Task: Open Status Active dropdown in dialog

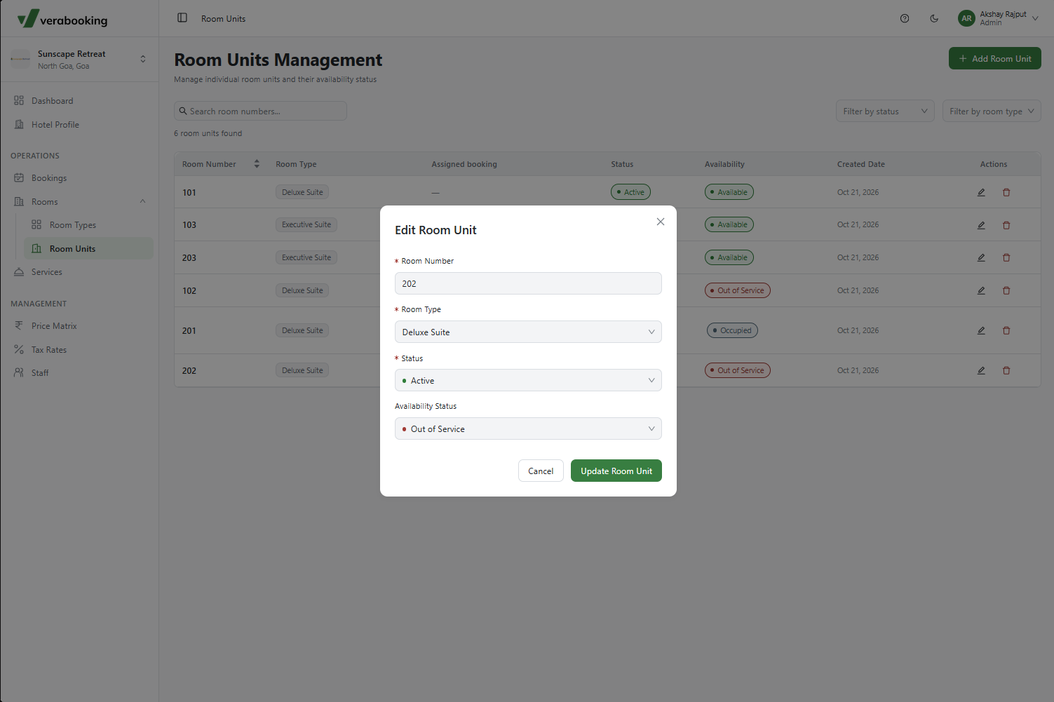Action: (528, 380)
